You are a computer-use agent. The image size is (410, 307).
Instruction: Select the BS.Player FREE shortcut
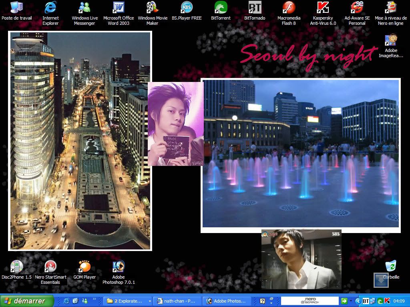187,11
